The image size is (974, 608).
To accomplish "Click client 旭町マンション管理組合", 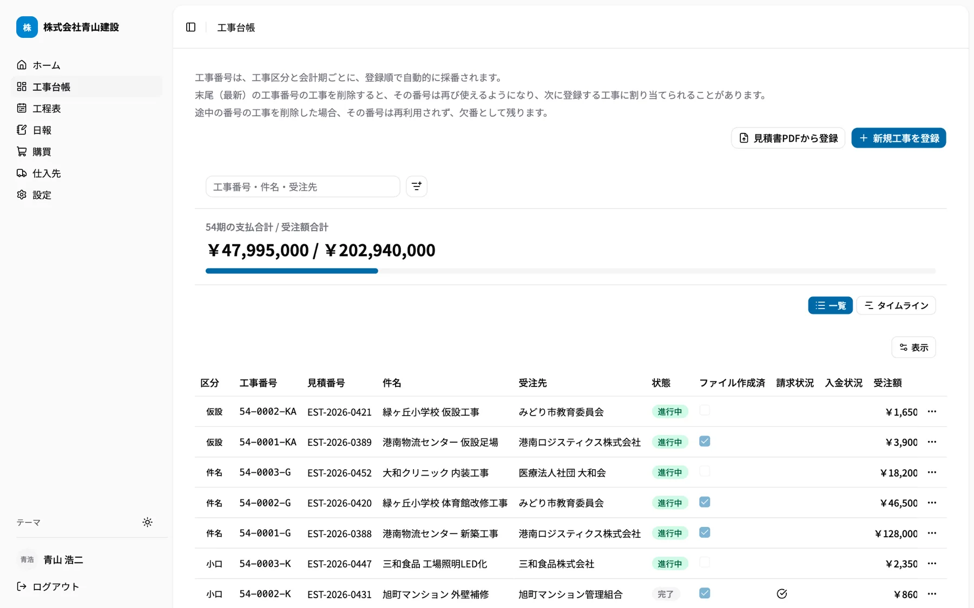I will pos(570,594).
